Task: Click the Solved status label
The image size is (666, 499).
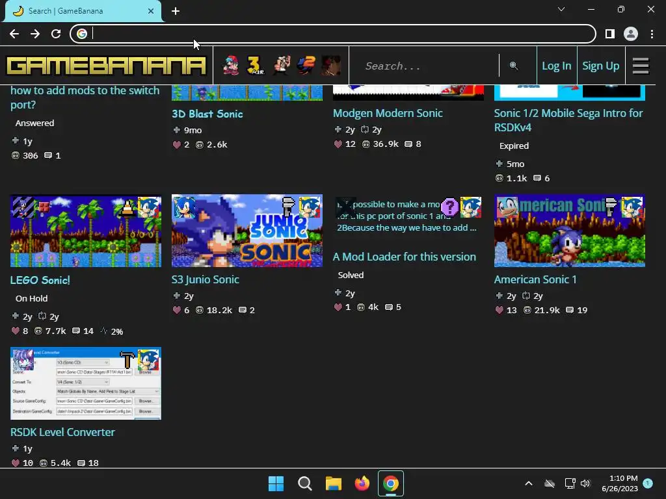Action: pos(351,275)
